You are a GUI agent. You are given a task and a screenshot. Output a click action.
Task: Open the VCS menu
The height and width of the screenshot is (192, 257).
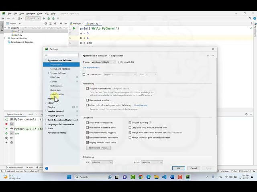47,14
